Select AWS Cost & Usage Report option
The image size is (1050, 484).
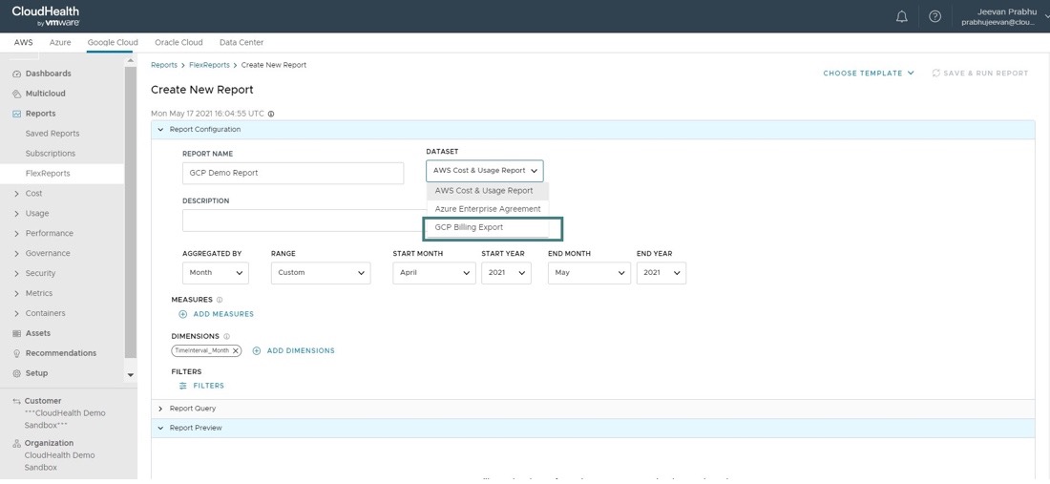point(488,191)
